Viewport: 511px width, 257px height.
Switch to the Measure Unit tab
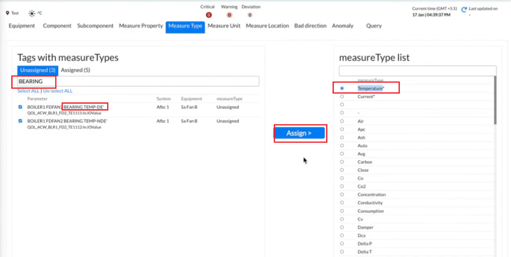point(224,26)
